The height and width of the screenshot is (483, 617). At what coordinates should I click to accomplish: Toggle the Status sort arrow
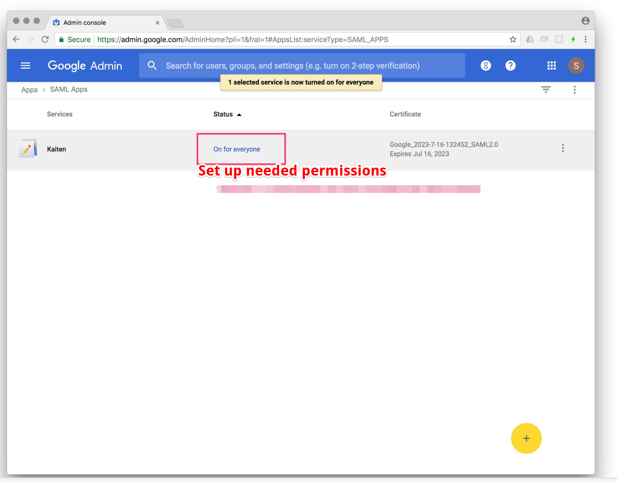coord(239,115)
